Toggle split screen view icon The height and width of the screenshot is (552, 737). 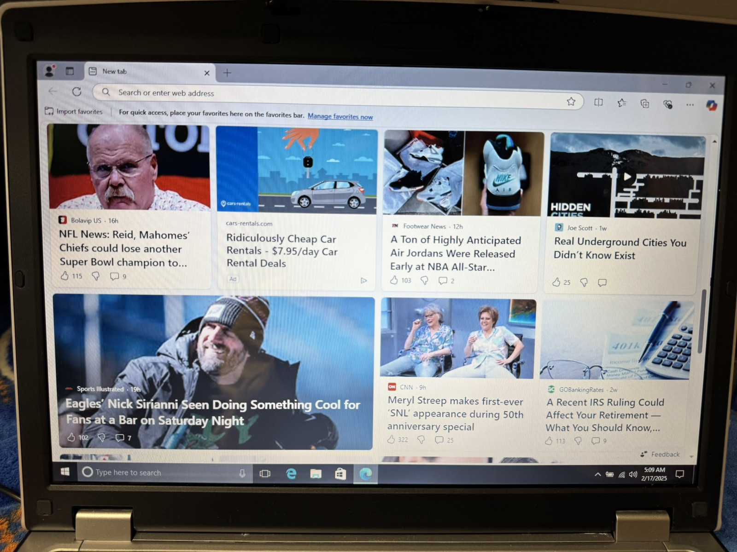click(598, 102)
